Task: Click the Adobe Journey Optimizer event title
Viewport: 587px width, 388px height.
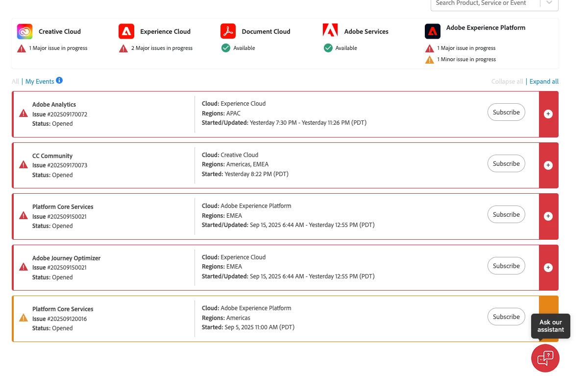Action: pos(66,258)
